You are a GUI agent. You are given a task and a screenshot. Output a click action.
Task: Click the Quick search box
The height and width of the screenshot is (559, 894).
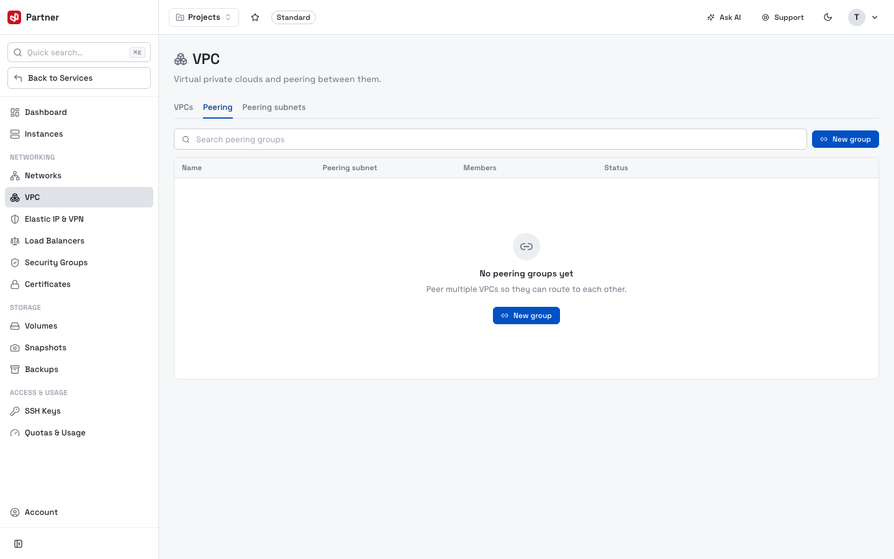coord(79,52)
